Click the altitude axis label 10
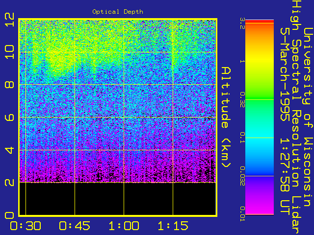This screenshot has height=235, width=314. (9, 52)
